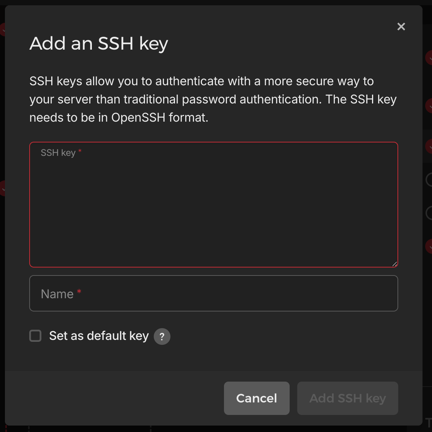Screen dimensions: 432x432
Task: Select the Add an SSH key dialog title
Action: (x=99, y=43)
